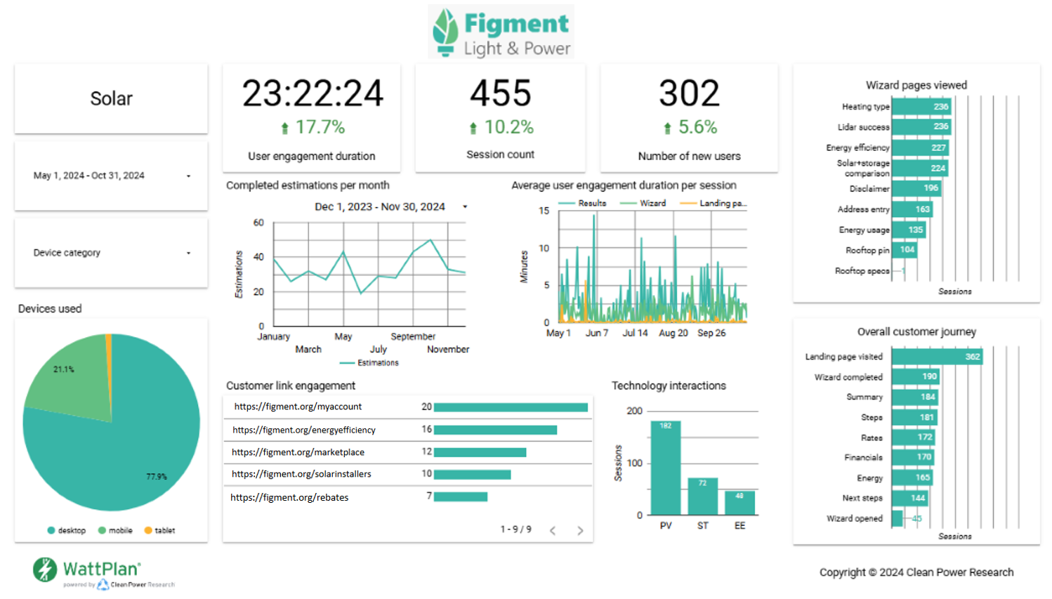The image size is (1052, 599).
Task: Click the Heating type bar showing 236
Action: [921, 107]
